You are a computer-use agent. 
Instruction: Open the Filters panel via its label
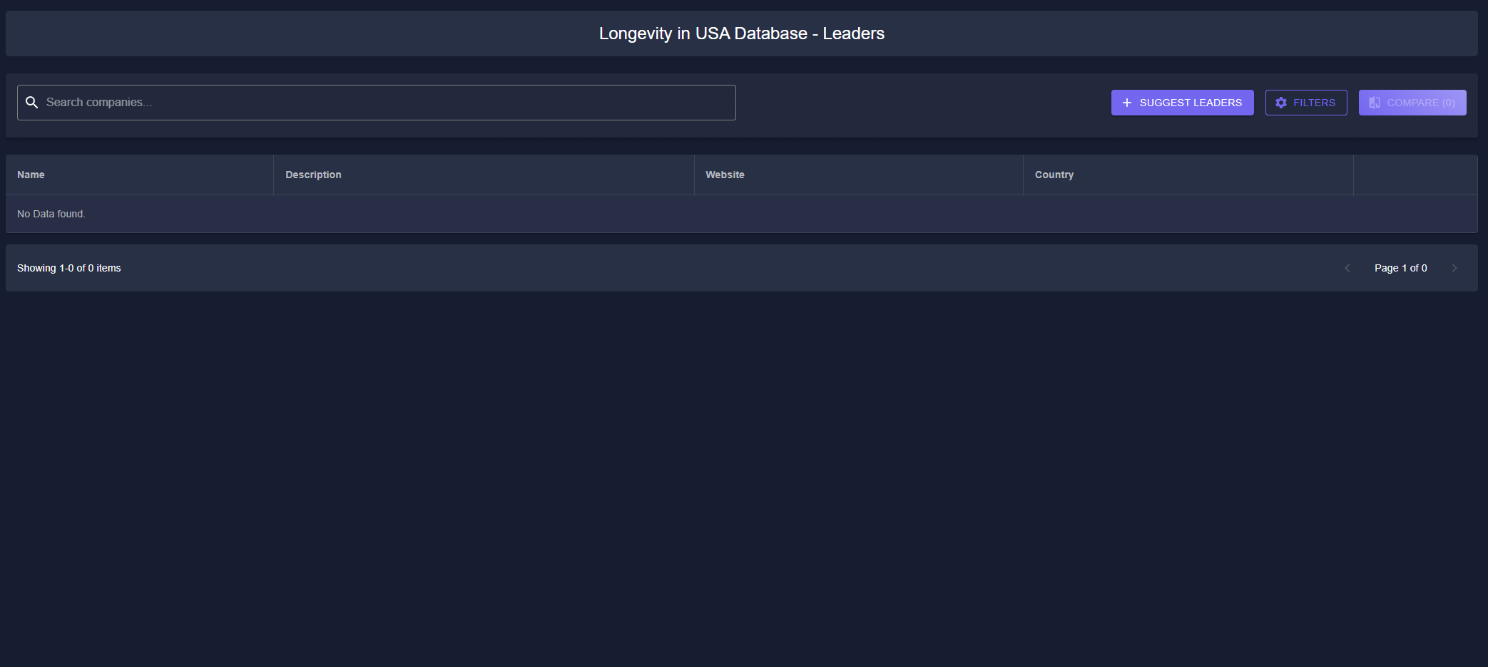(x=1314, y=103)
